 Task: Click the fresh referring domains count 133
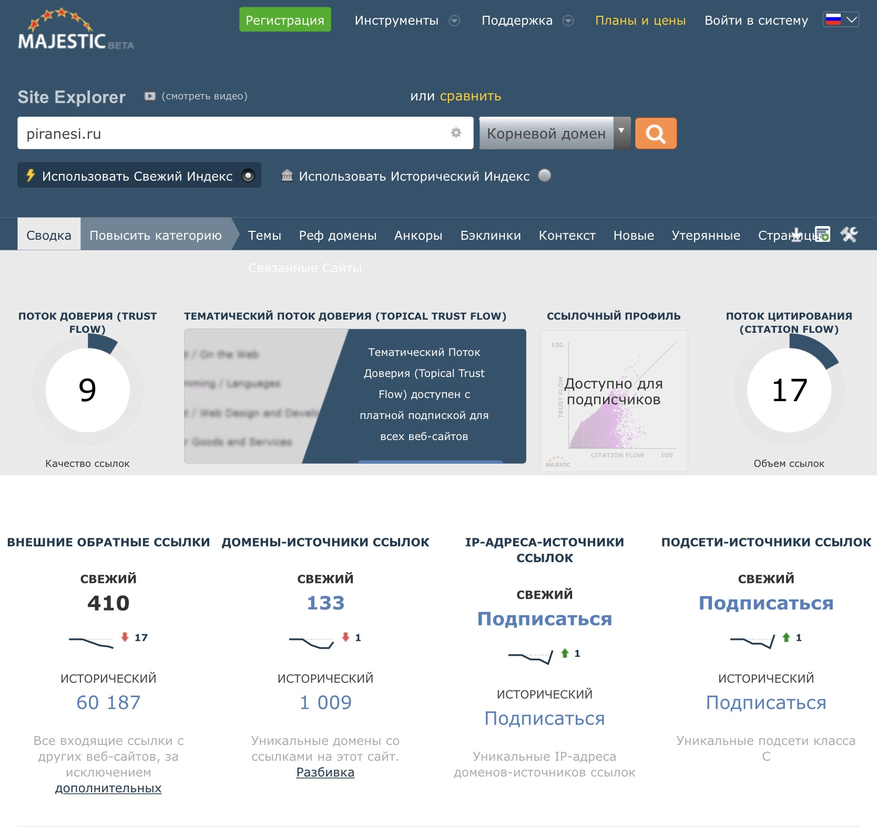click(x=325, y=603)
